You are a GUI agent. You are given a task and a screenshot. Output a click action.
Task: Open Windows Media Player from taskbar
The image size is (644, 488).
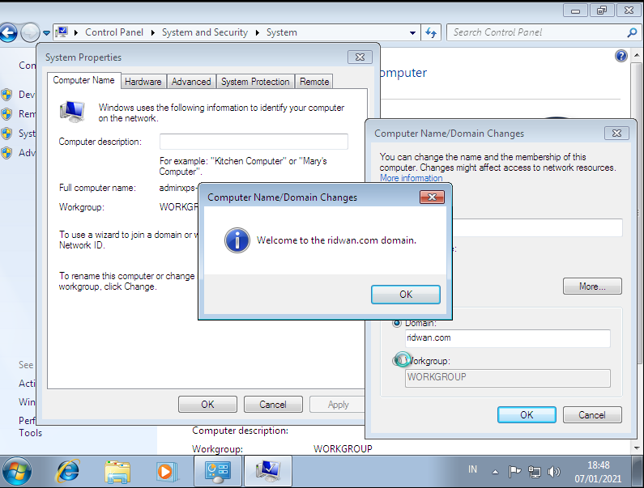pos(166,472)
